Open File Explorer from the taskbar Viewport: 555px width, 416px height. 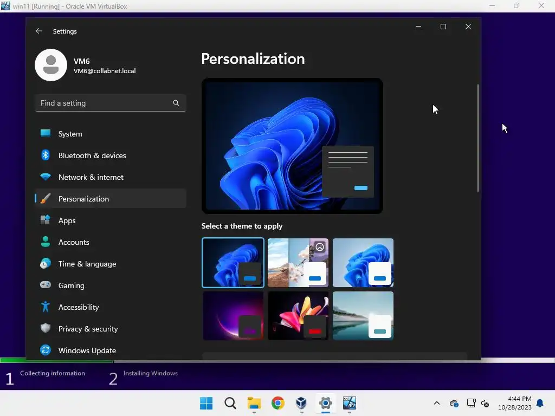click(x=254, y=403)
